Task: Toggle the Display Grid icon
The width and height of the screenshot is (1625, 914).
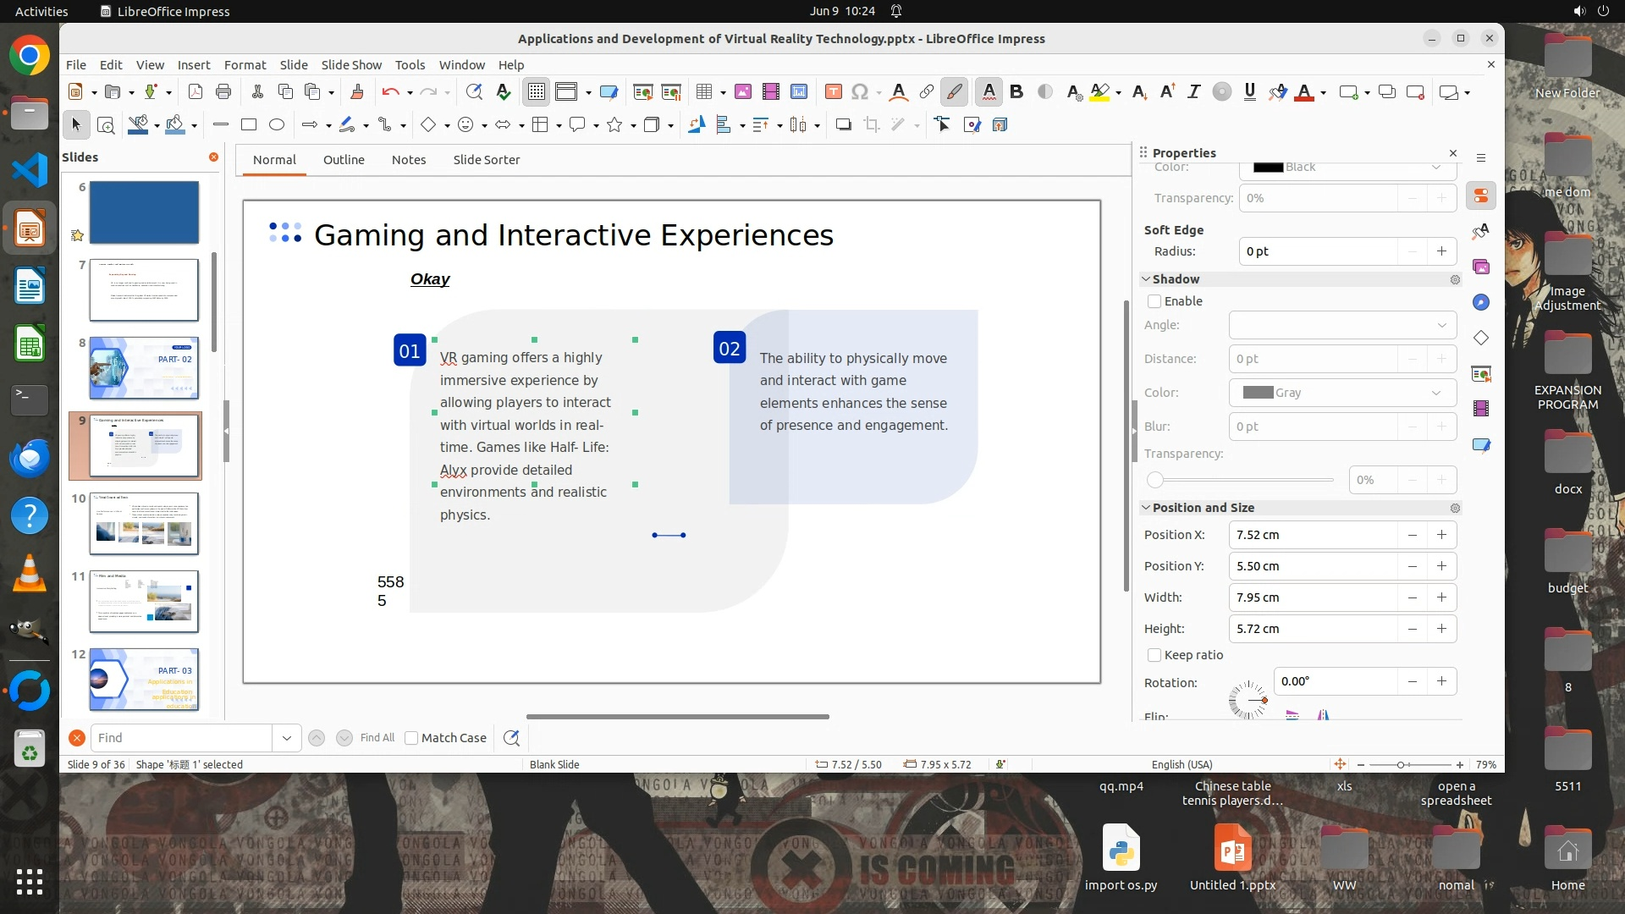Action: point(537,92)
